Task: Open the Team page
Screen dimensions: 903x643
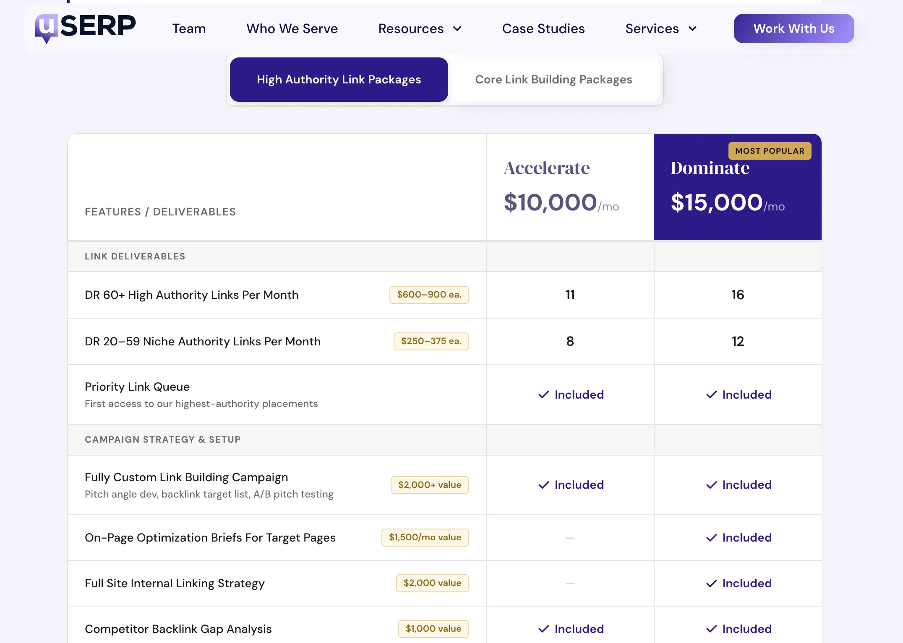Action: [189, 29]
